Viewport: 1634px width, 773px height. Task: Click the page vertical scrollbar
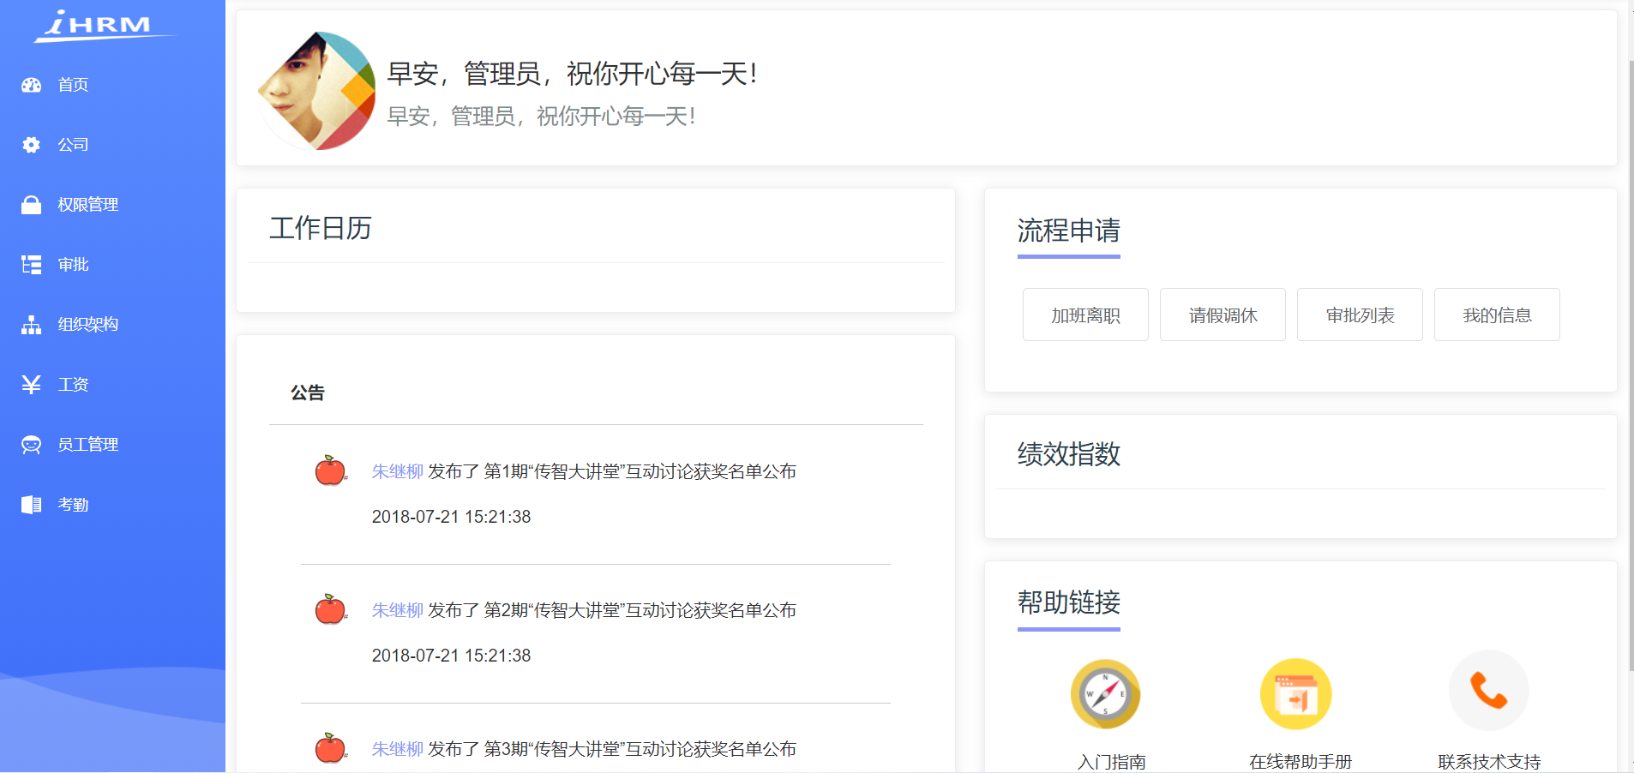point(1629,343)
